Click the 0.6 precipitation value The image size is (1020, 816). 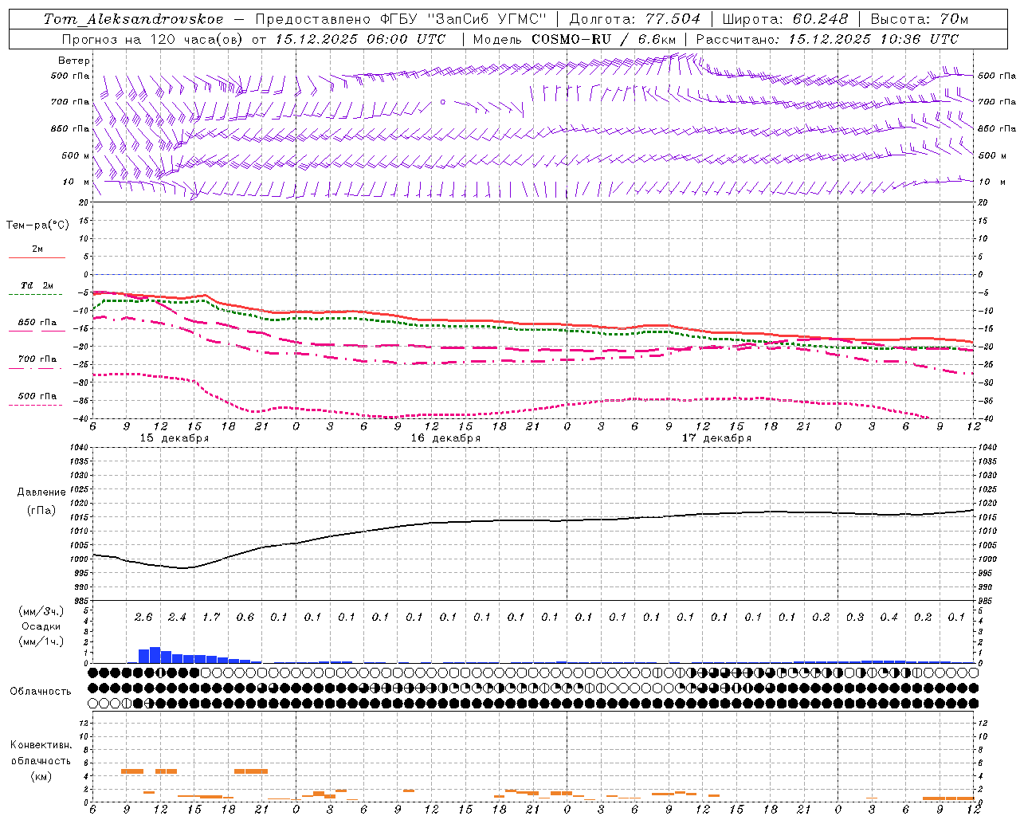pos(245,618)
